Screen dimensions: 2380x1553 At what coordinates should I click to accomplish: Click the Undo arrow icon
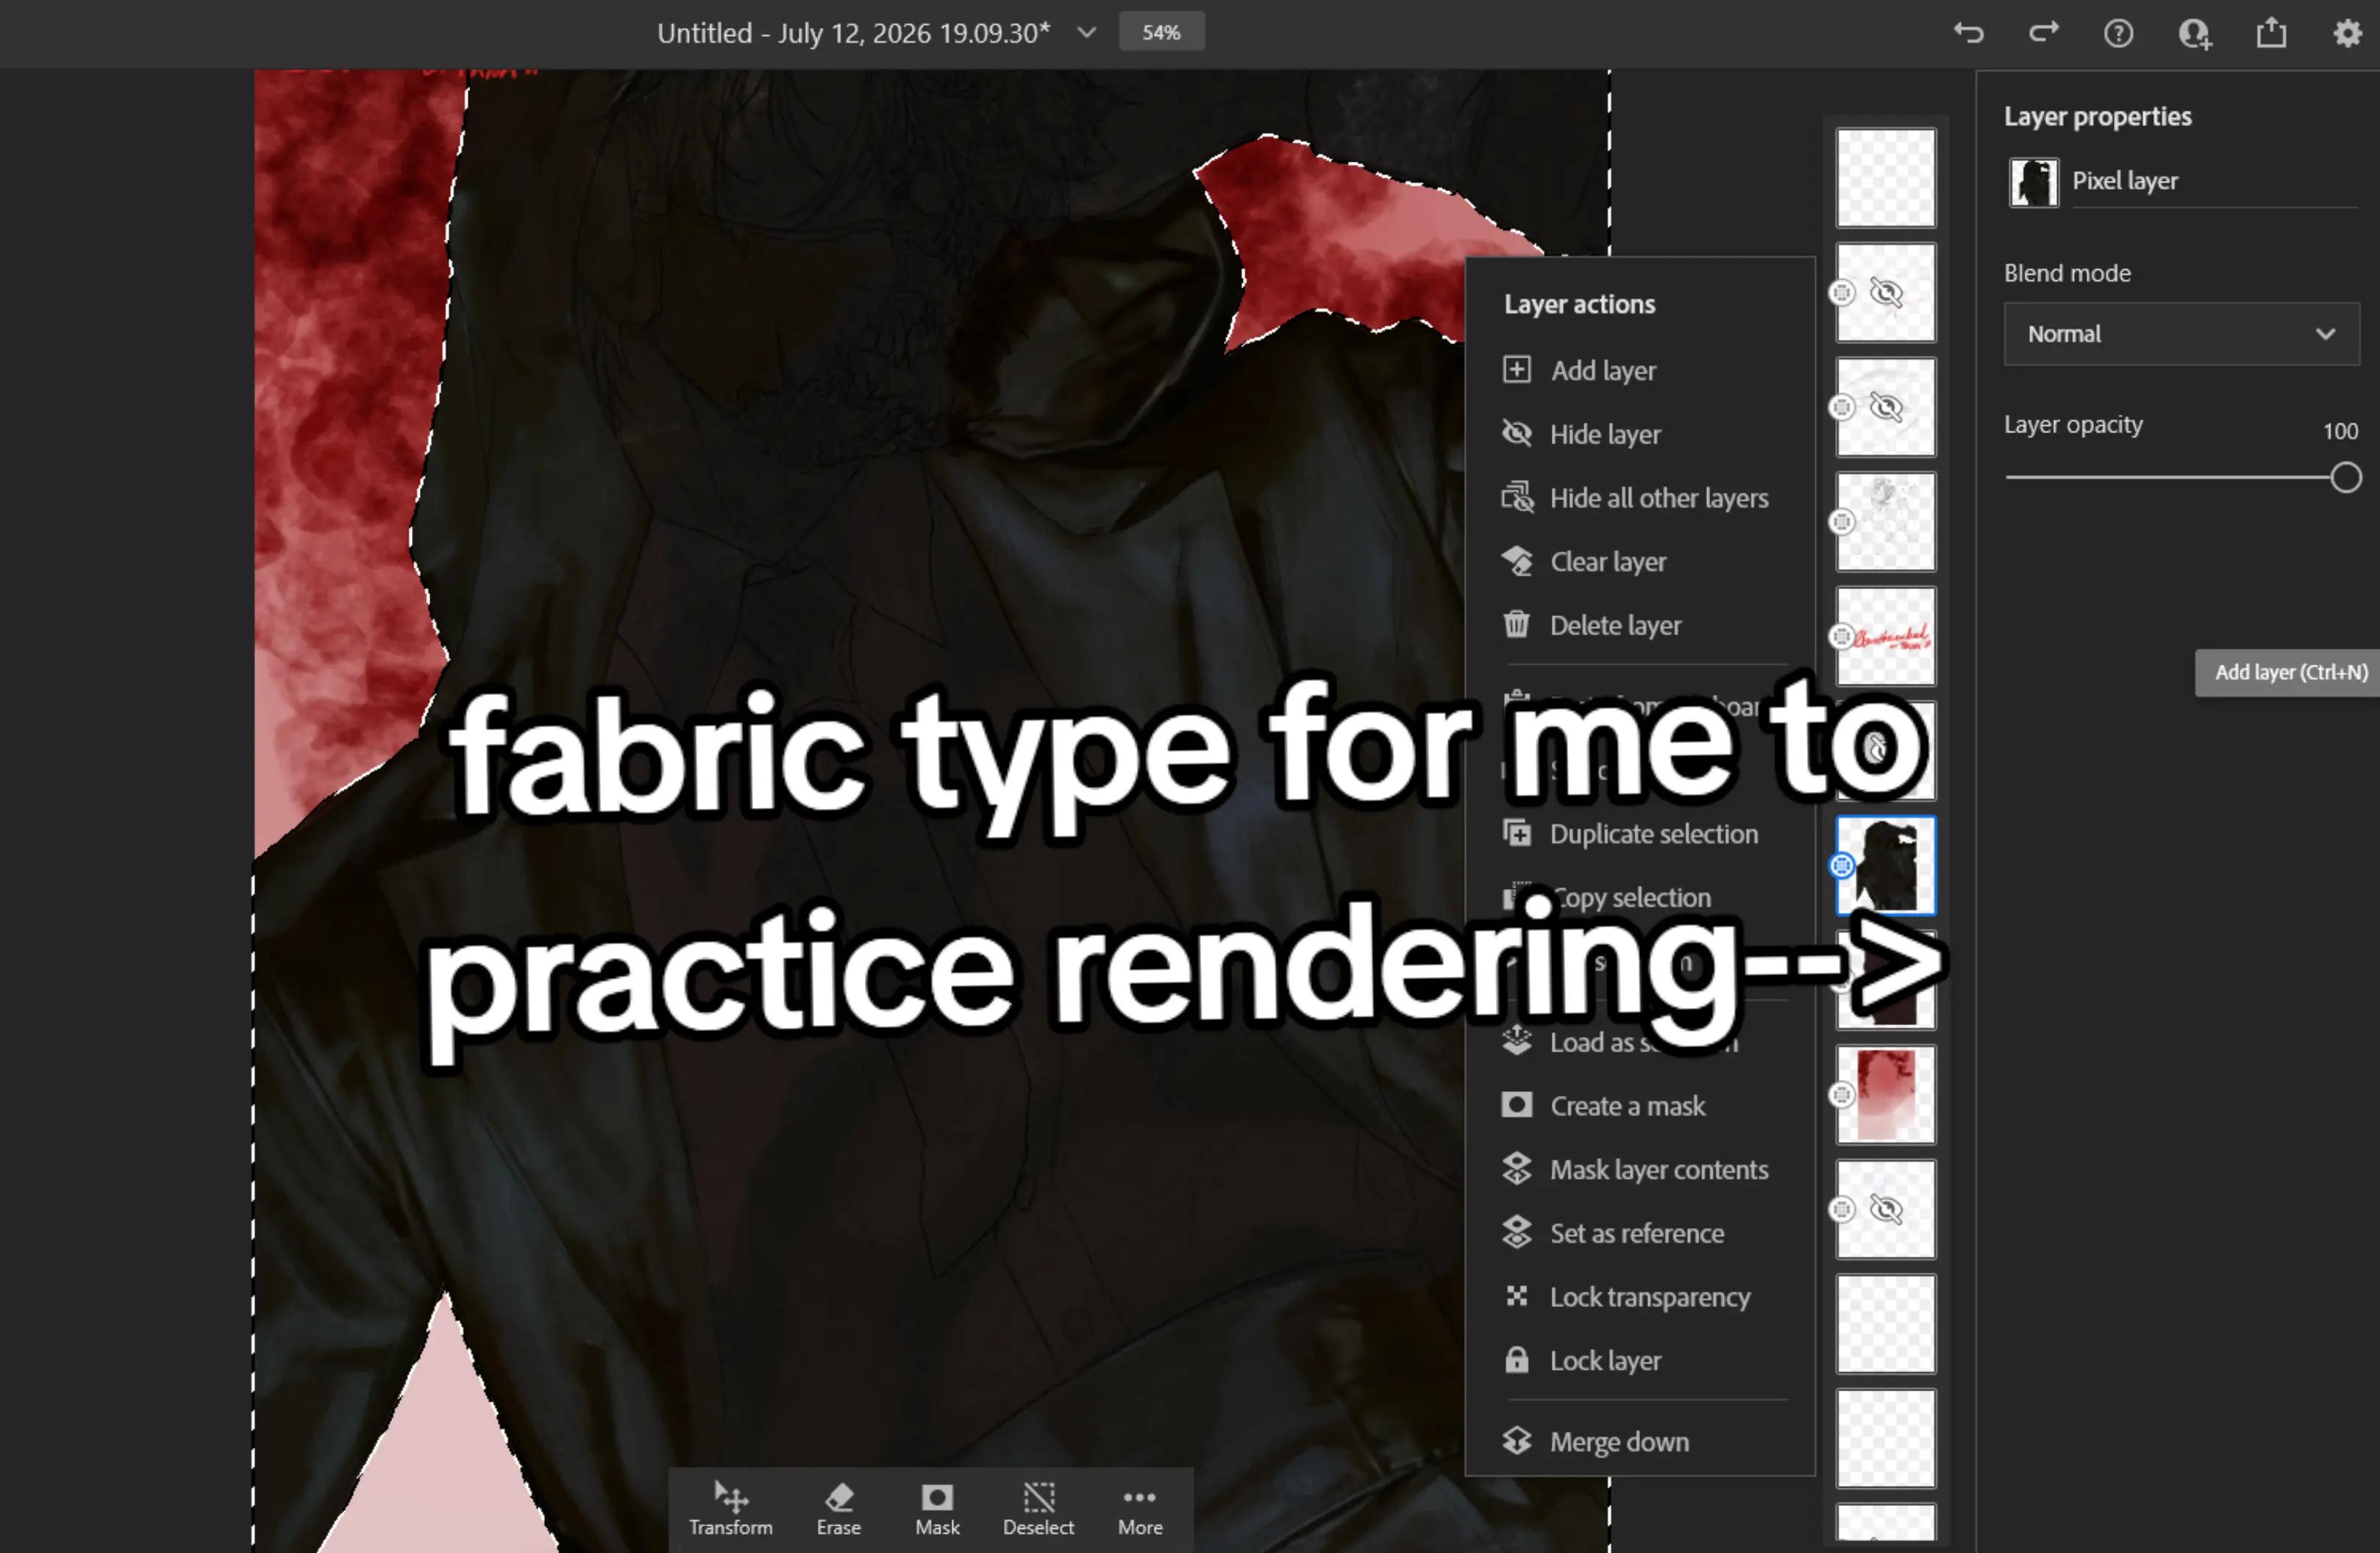coord(1968,33)
